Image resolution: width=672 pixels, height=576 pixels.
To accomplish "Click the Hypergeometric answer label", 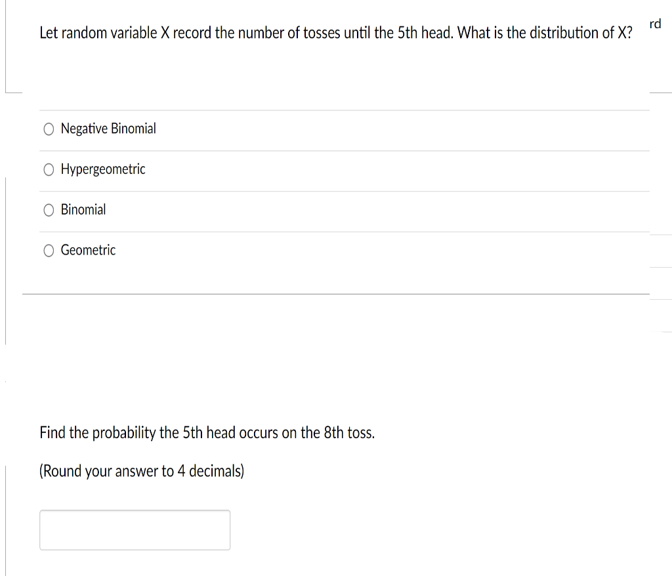I will 102,169.
